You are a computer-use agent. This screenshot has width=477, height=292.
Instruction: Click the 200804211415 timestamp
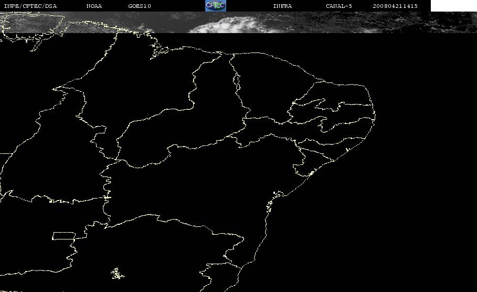pos(395,6)
